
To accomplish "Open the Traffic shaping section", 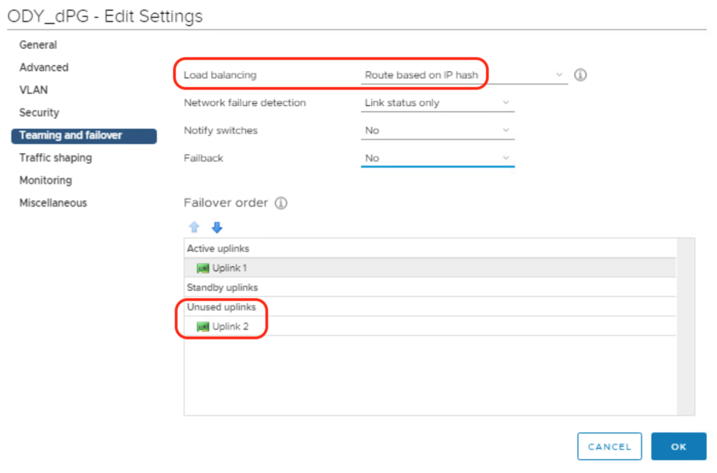I will (x=56, y=158).
